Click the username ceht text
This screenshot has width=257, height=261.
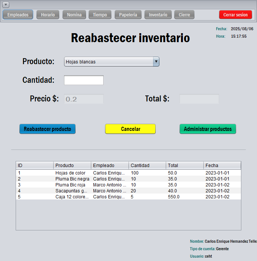pyautogui.click(x=209, y=256)
